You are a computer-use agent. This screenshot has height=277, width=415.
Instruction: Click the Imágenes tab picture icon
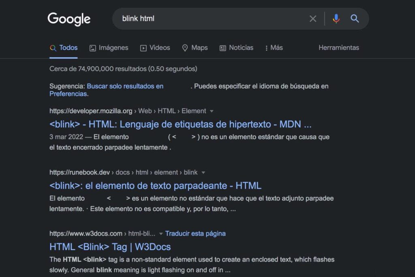click(93, 48)
